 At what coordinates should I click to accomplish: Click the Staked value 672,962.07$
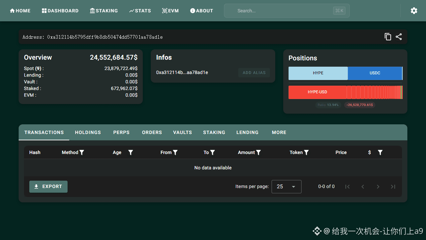coord(124,88)
